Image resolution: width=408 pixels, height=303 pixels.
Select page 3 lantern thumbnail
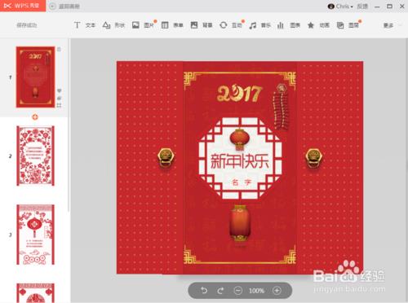(x=35, y=235)
